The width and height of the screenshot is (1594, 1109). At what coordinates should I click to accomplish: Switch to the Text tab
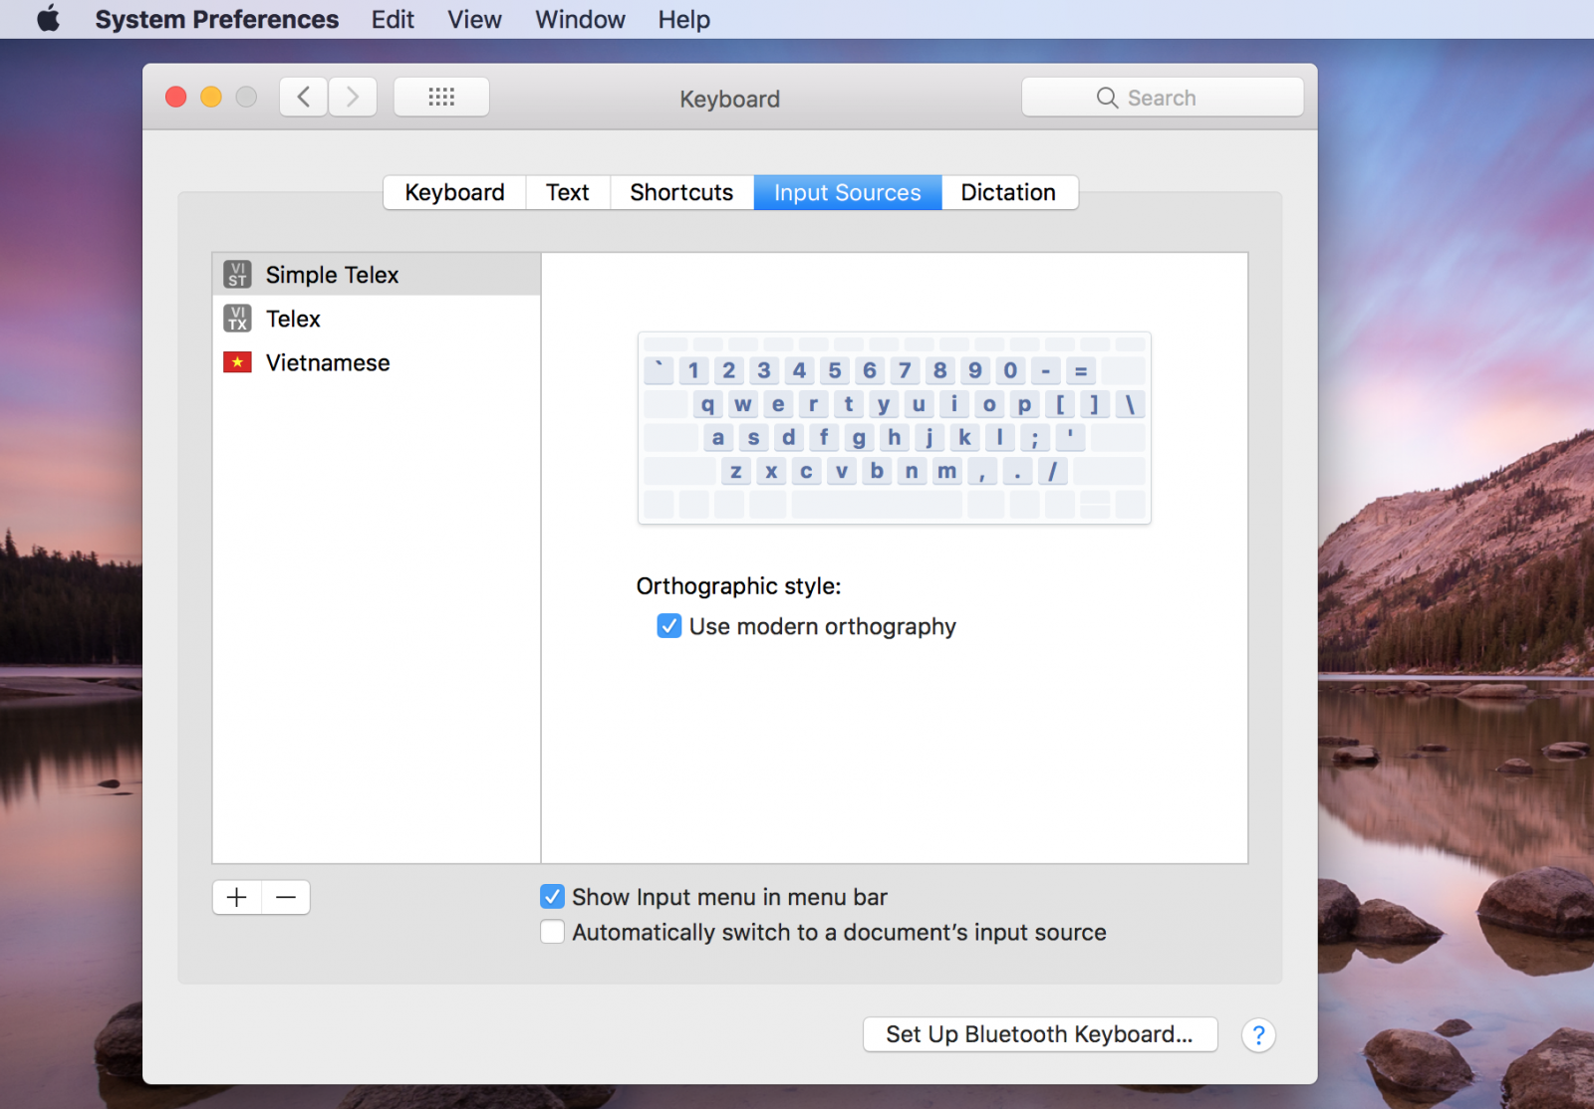567,192
